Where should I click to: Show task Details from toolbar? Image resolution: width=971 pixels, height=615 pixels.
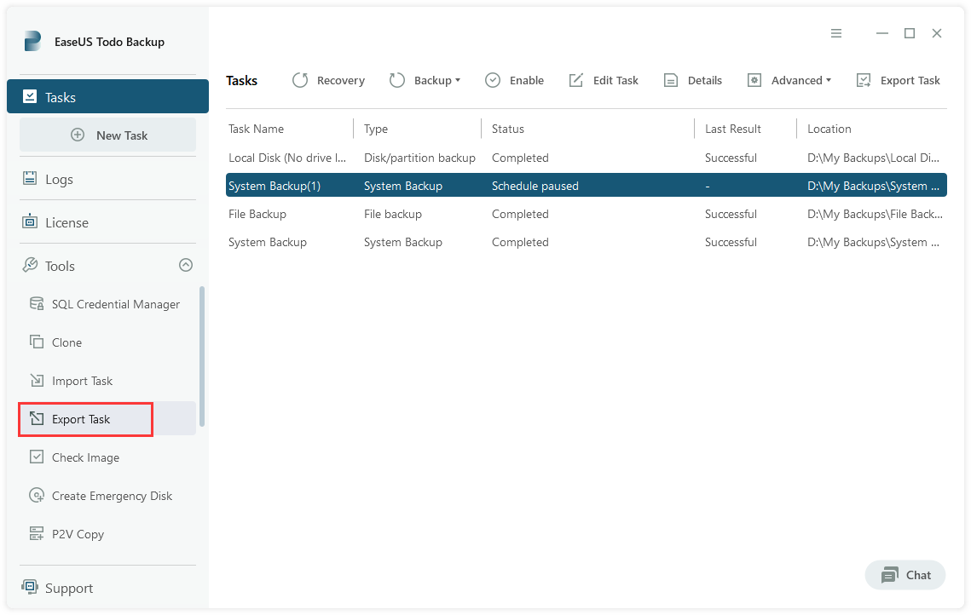point(693,80)
